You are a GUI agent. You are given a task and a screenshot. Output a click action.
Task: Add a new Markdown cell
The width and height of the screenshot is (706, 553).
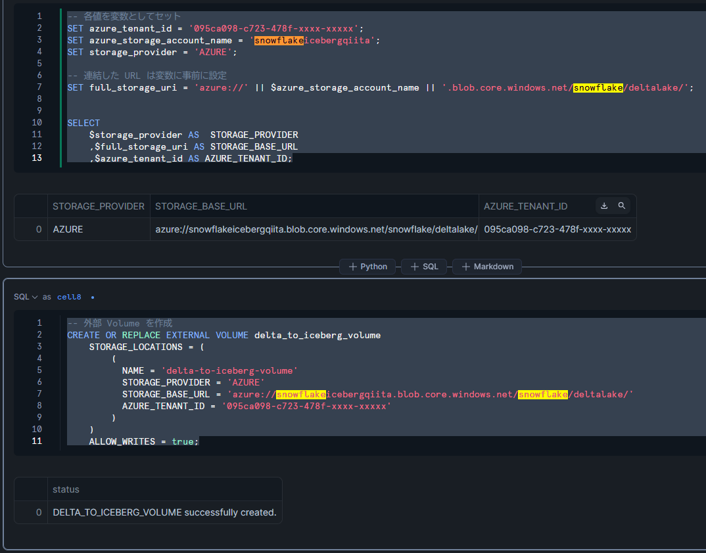tap(487, 267)
